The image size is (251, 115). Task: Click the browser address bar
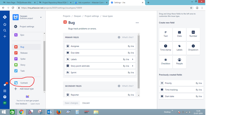click(x=105, y=8)
